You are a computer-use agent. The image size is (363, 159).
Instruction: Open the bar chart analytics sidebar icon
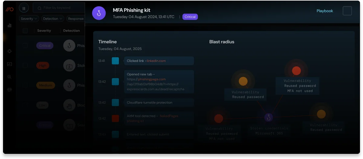(9, 25)
